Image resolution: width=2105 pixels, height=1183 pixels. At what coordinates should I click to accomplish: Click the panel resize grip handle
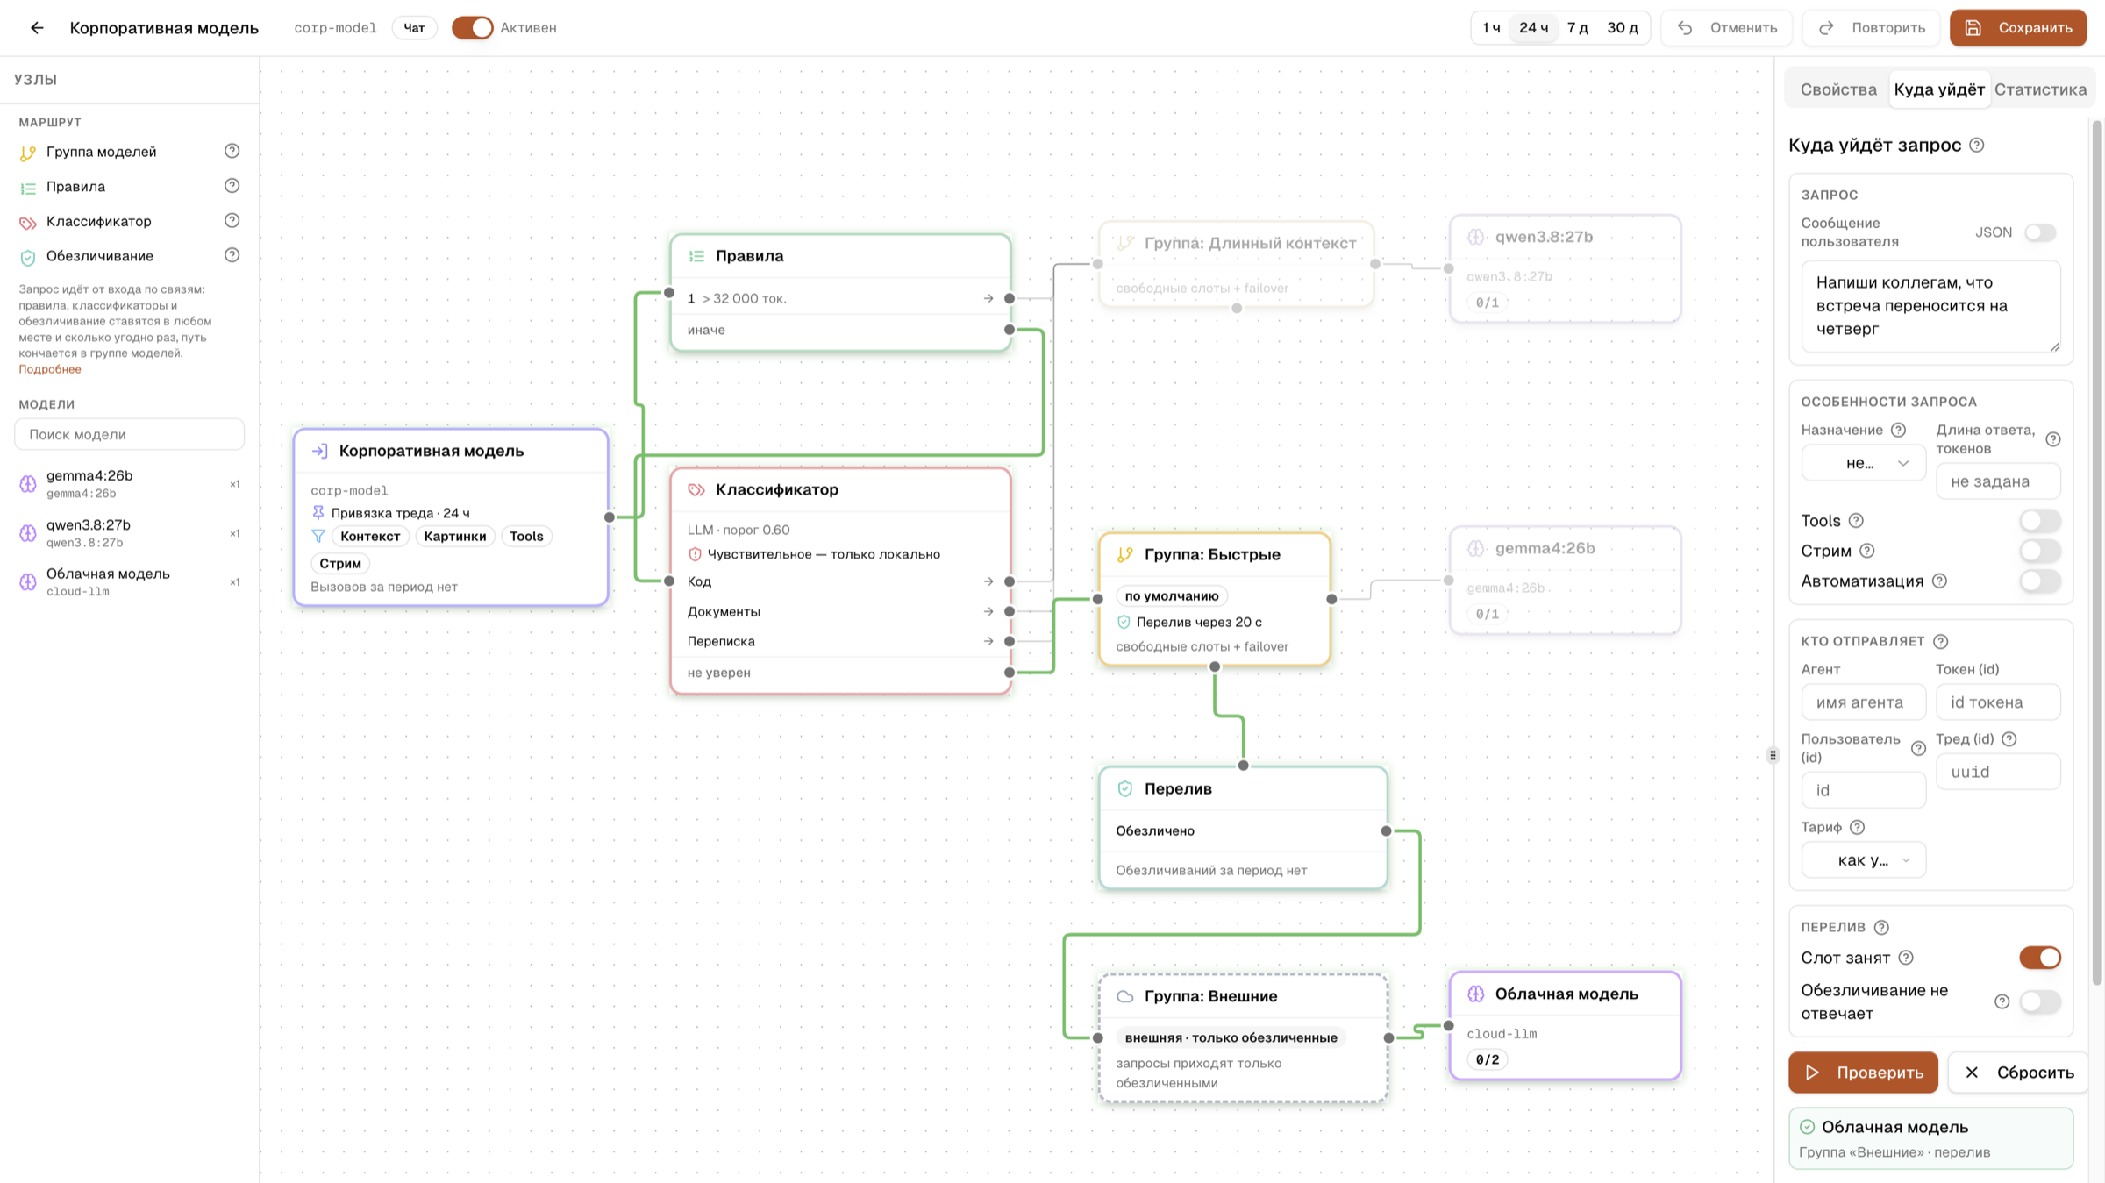click(x=1773, y=755)
